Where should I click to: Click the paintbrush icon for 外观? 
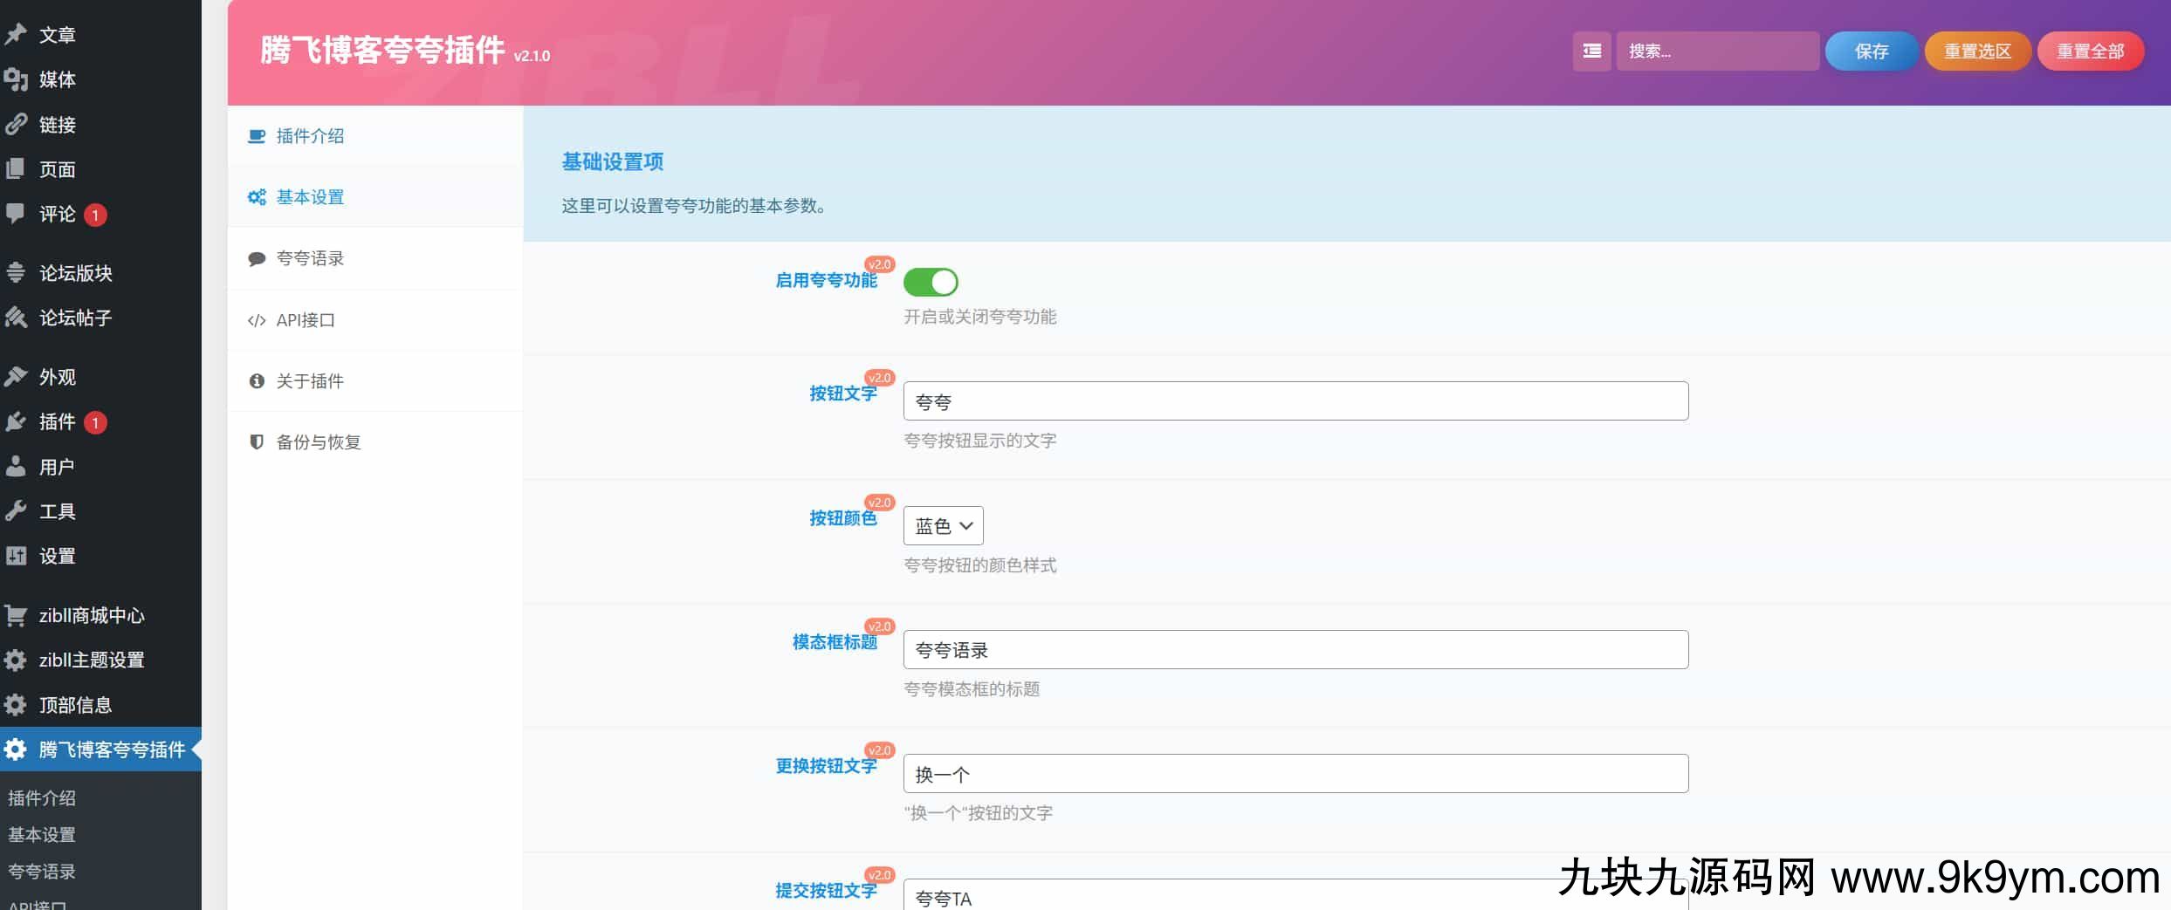[x=16, y=377]
